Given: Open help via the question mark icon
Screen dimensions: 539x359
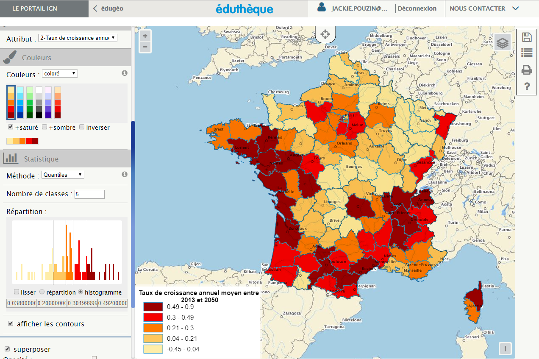Looking at the screenshot, I should pyautogui.click(x=527, y=86).
